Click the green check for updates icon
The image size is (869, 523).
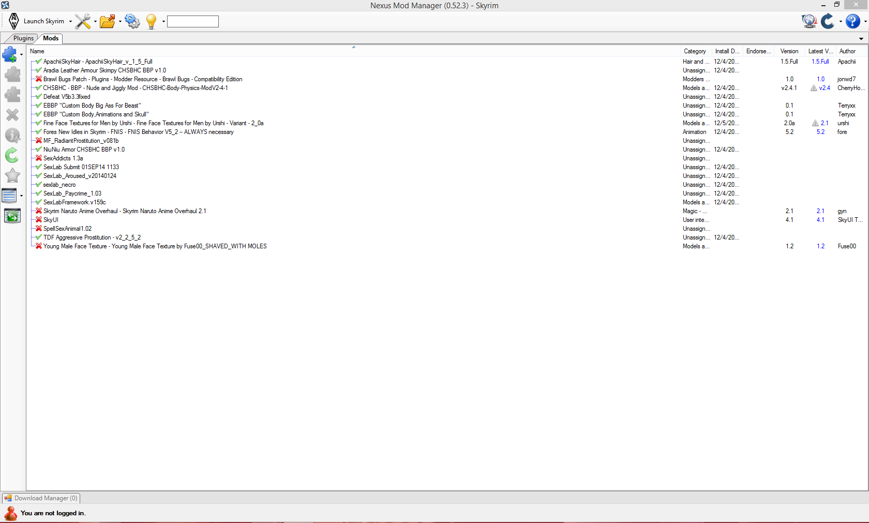pyautogui.click(x=12, y=155)
